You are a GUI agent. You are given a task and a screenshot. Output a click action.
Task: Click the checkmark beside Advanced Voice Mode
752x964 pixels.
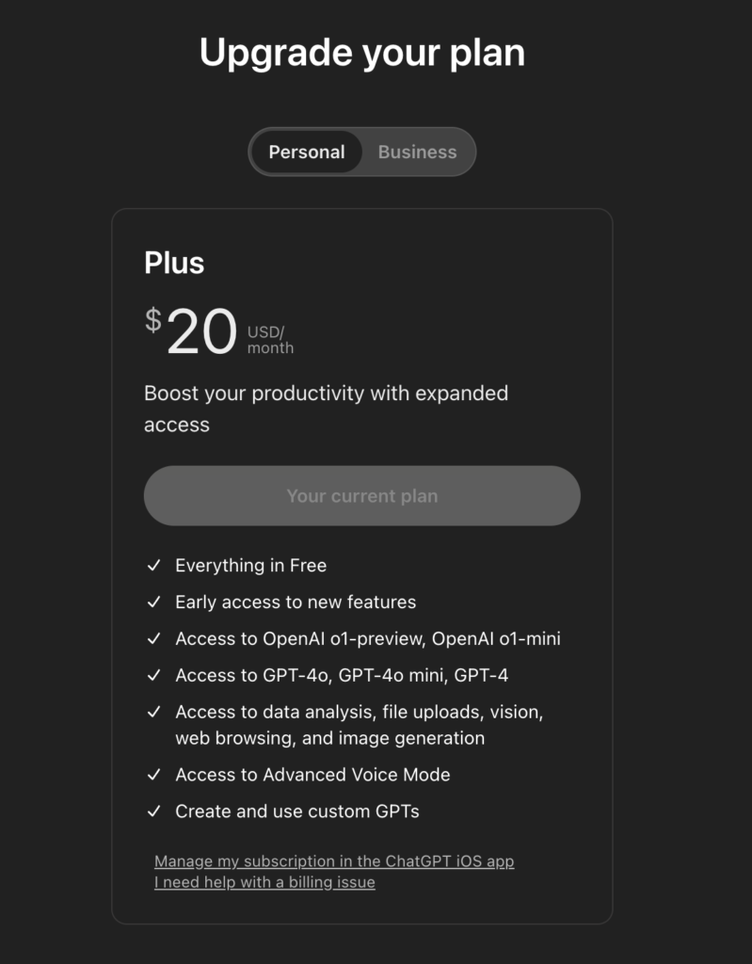[153, 775]
